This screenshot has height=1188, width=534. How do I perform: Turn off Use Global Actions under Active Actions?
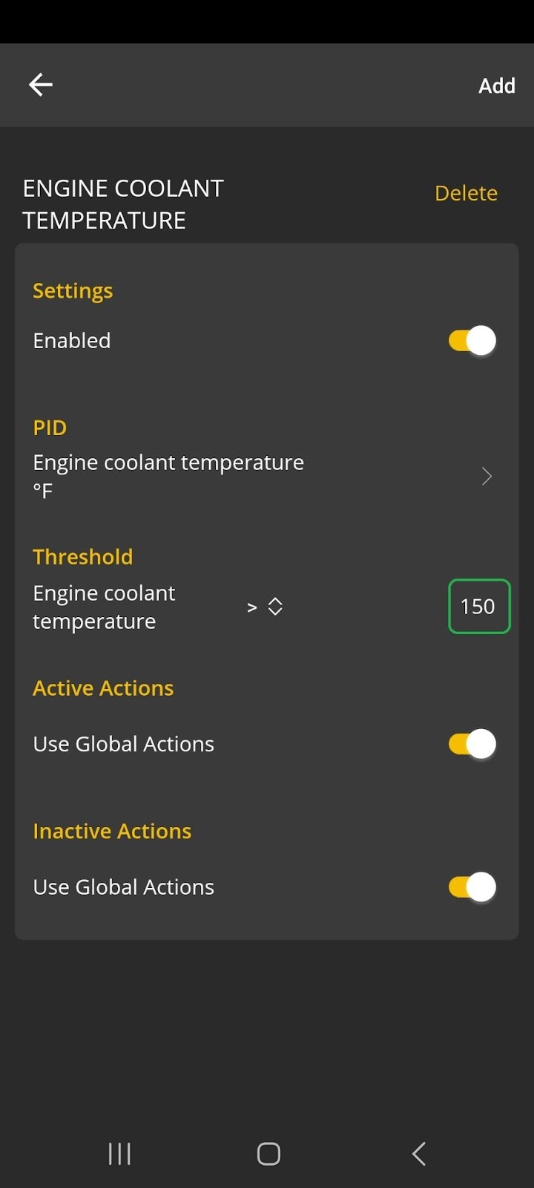click(x=470, y=743)
